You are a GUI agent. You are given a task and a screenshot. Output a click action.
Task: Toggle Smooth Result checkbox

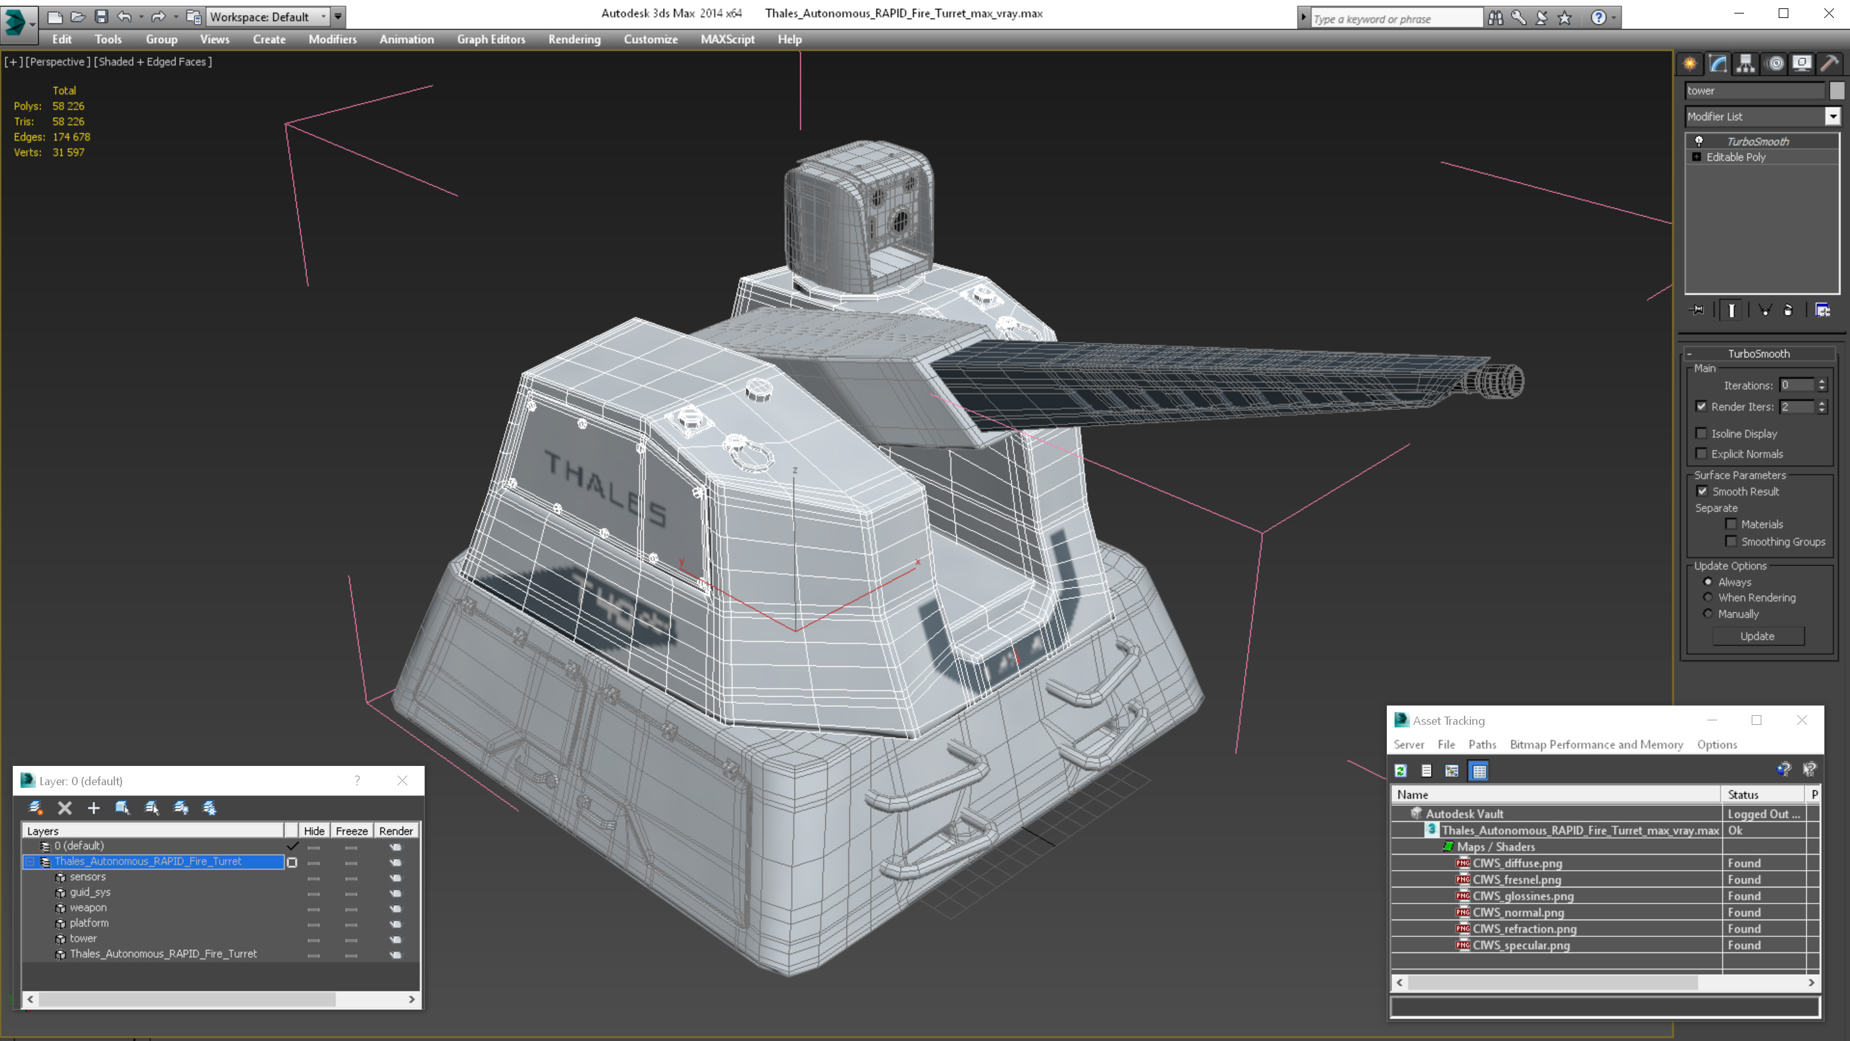click(1703, 492)
